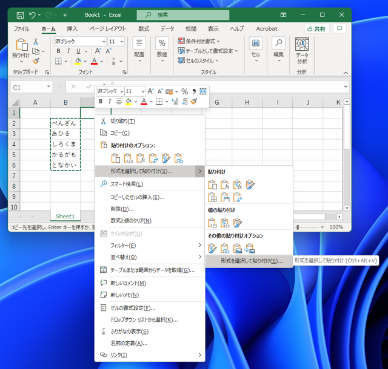
Task: Click the Data Analysis icon in ribbon
Action: [302, 45]
